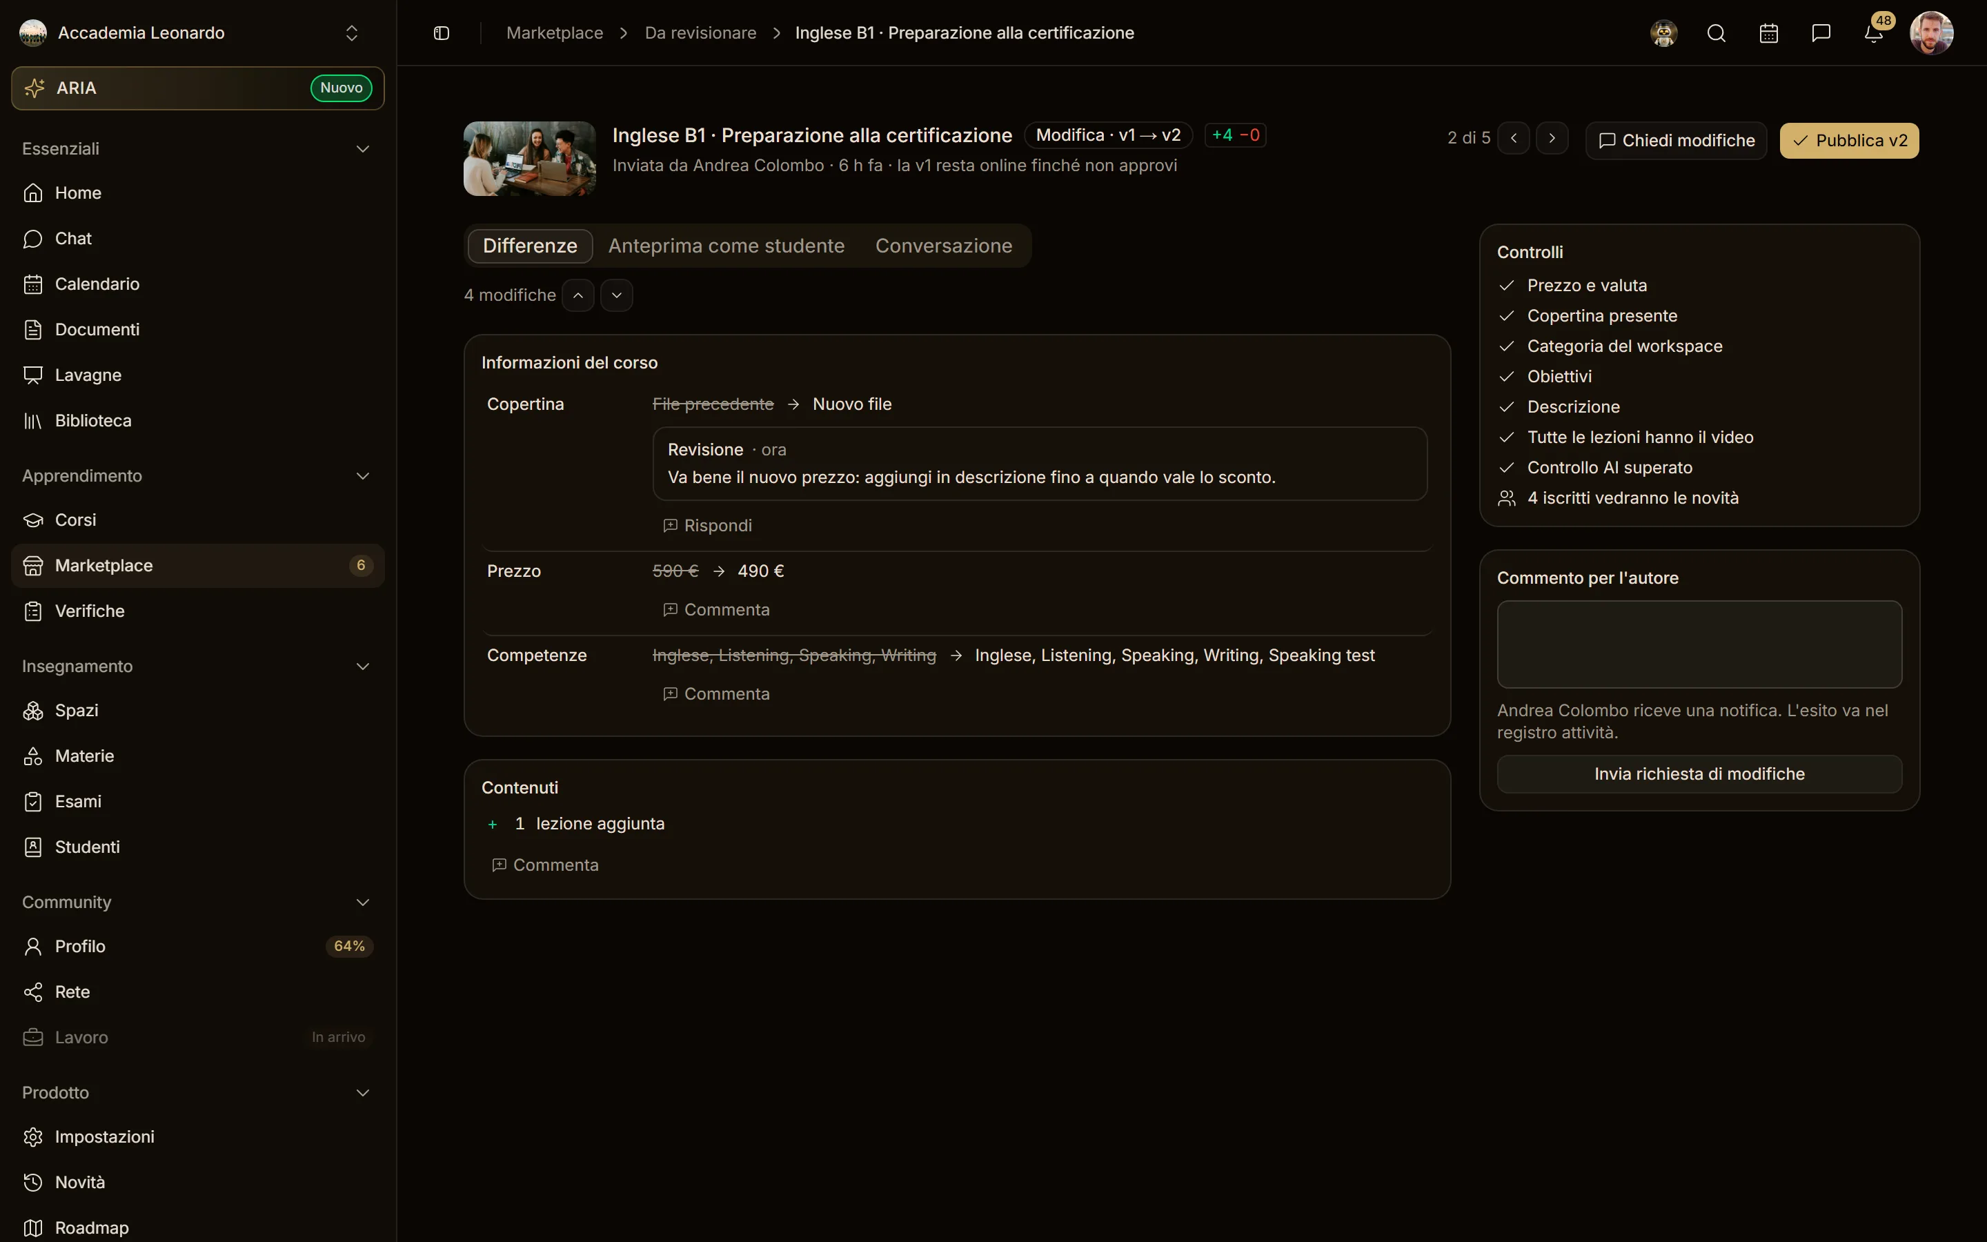Open Spazi in sidebar
Image resolution: width=1987 pixels, height=1242 pixels.
tap(198, 711)
